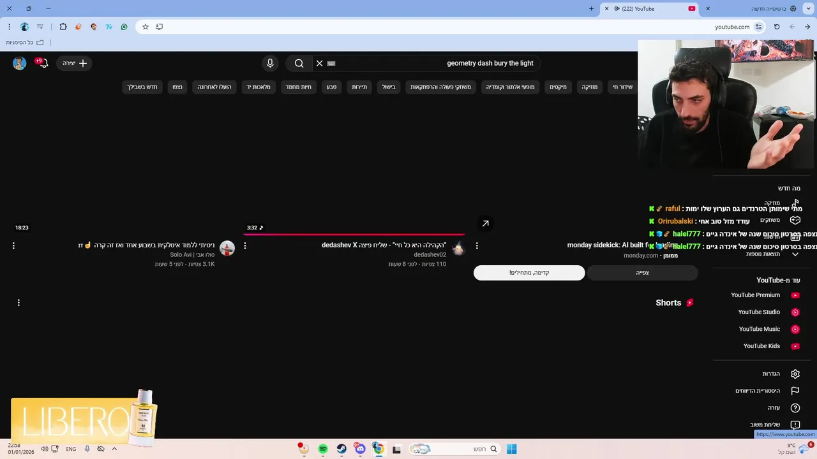Bookmark this page with star icon

coord(146,27)
